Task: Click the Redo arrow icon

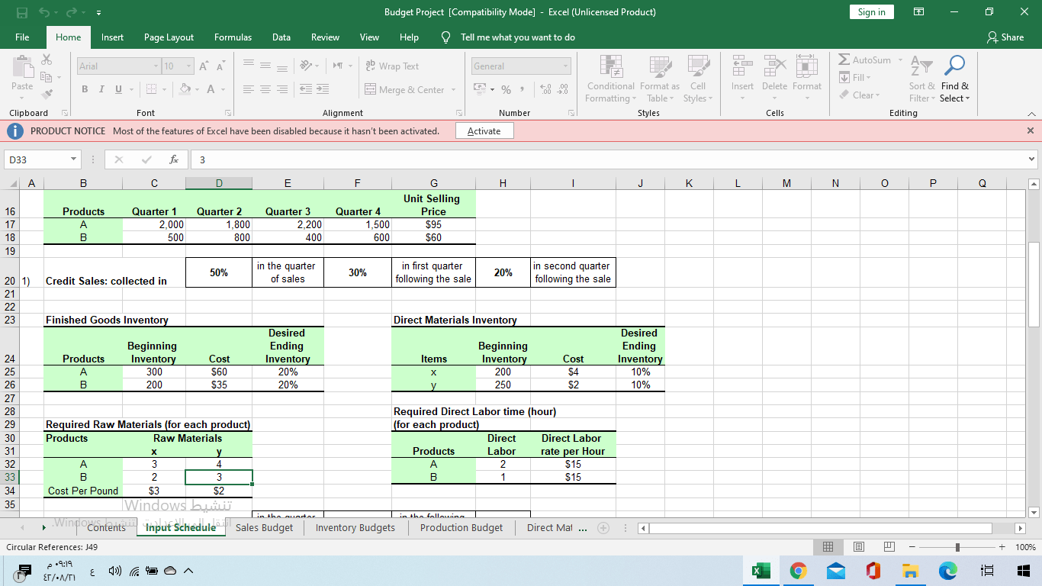Action: pyautogui.click(x=72, y=12)
